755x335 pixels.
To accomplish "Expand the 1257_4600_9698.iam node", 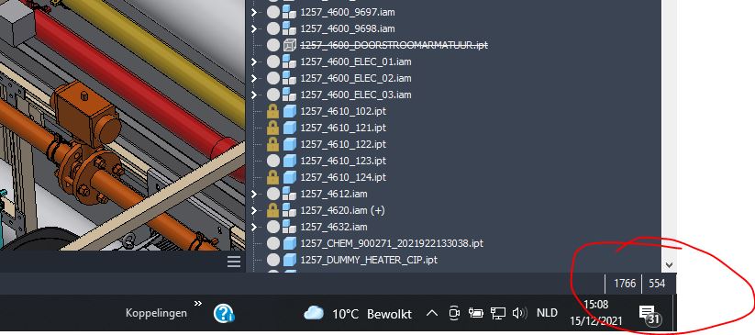I will [254, 29].
